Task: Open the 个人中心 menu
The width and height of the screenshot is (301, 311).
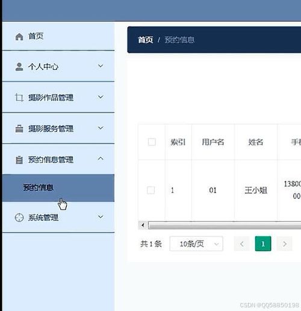Action: click(x=58, y=66)
